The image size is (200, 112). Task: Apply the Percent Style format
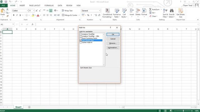[x=88, y=15]
